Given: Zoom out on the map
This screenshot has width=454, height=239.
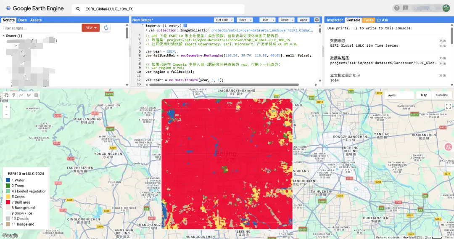Looking at the screenshot, I should coord(6,114).
